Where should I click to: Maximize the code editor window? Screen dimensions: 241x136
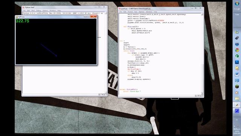coord(196,8)
